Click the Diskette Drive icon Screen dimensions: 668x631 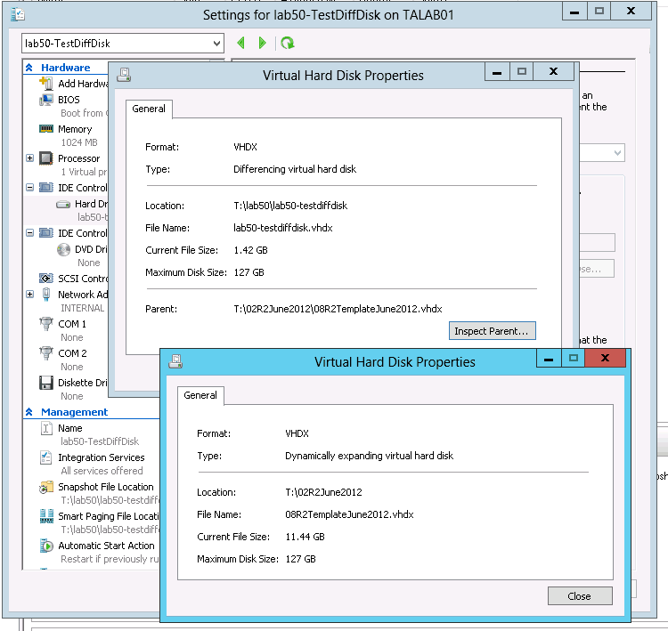[46, 383]
